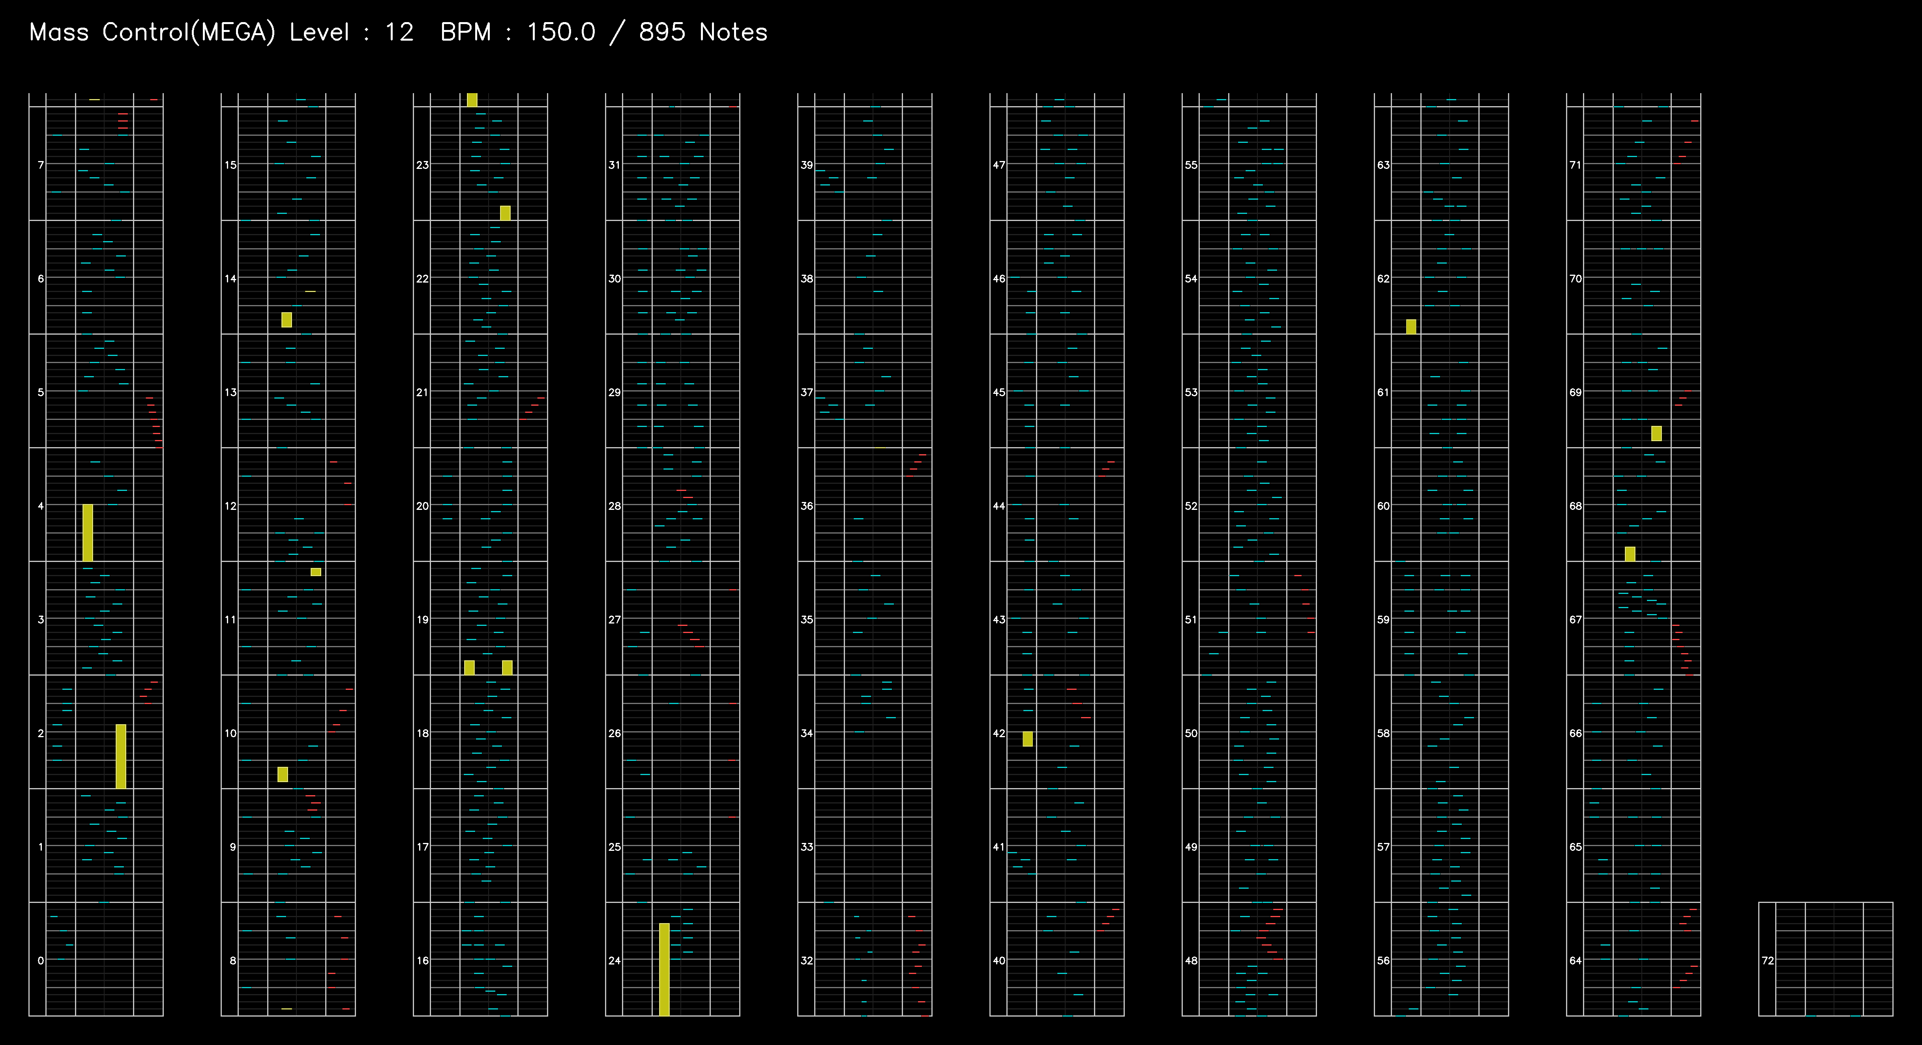Image resolution: width=1922 pixels, height=1045 pixels.
Task: Click measure number 63 label
Action: [x=1384, y=164]
